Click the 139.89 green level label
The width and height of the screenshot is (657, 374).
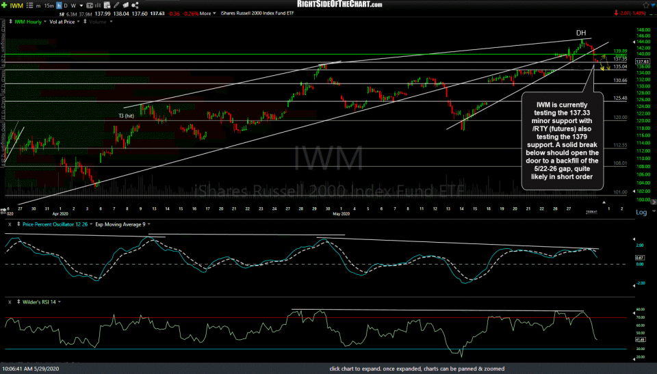pos(620,51)
